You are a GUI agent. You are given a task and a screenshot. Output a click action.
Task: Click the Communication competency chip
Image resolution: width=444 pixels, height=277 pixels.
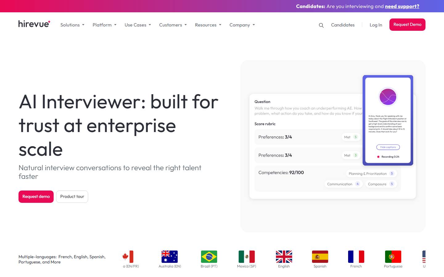pos(343,184)
